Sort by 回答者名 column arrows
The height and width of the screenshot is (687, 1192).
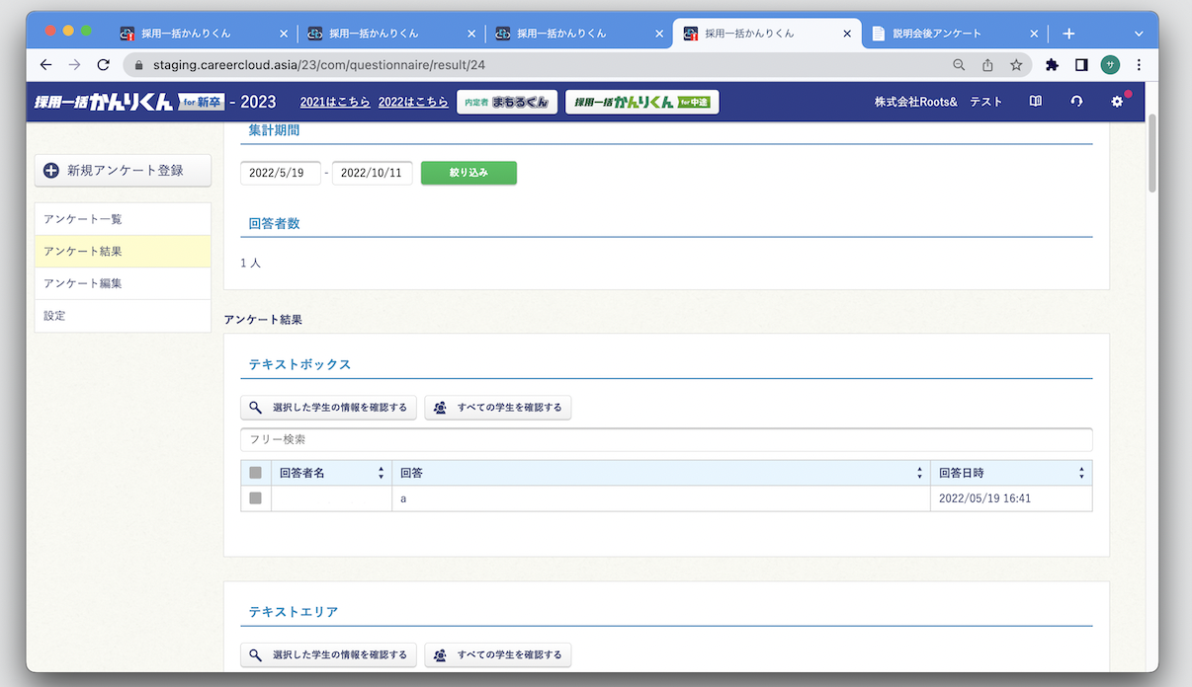pyautogui.click(x=381, y=473)
